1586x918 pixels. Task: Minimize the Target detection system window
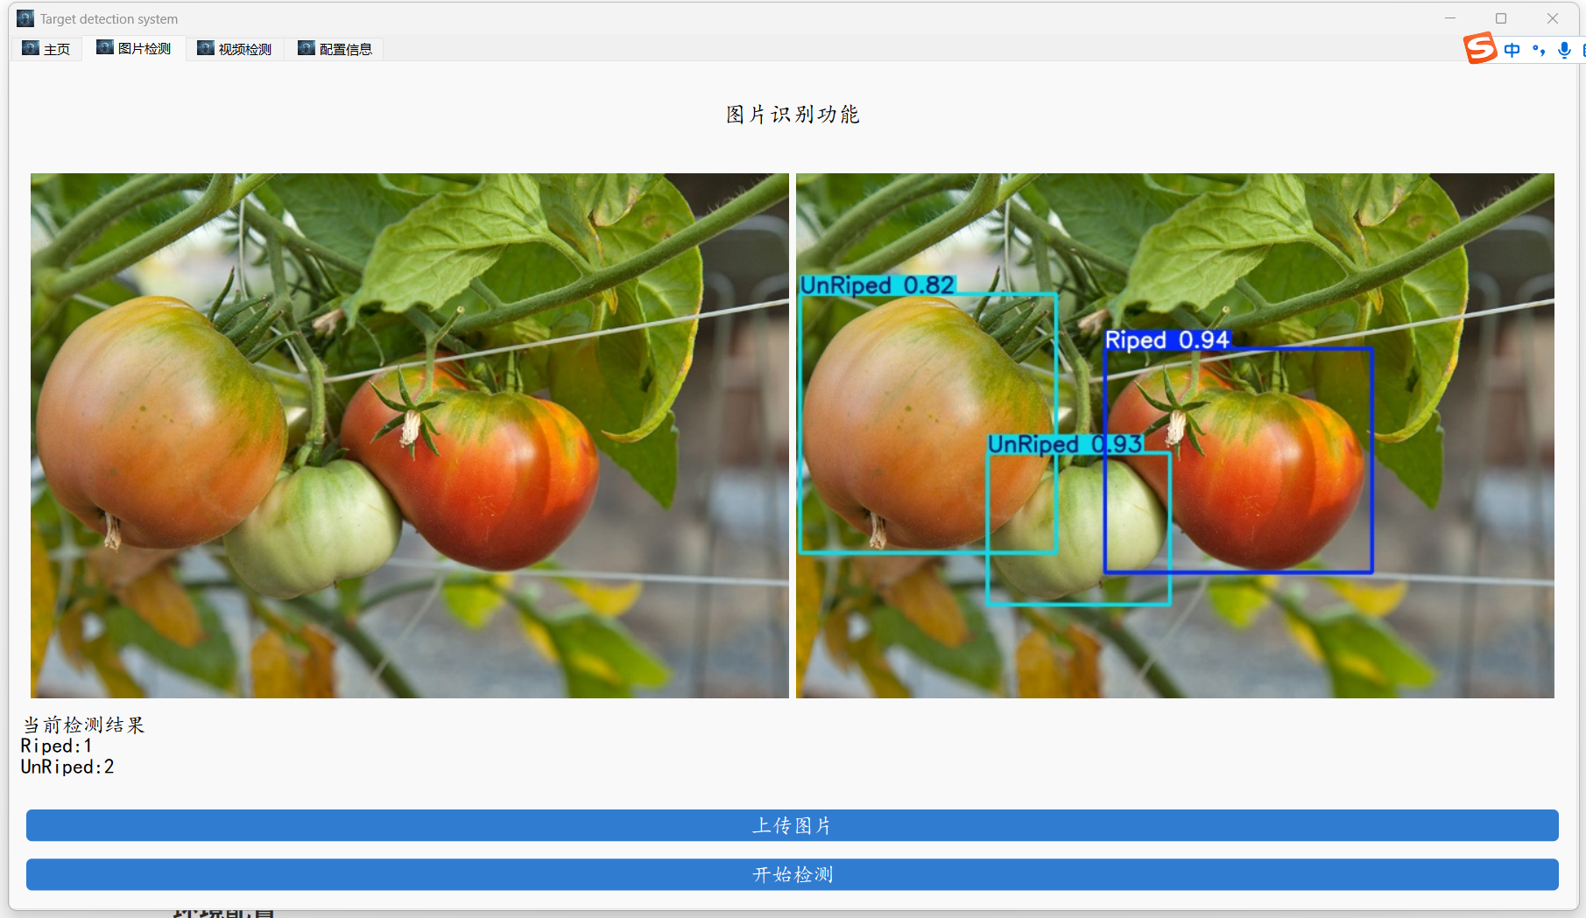tap(1450, 18)
